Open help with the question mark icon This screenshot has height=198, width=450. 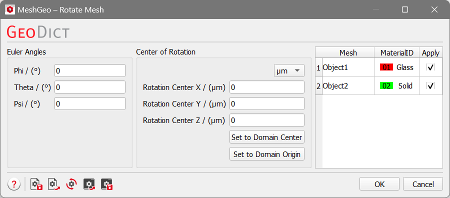pos(14,184)
